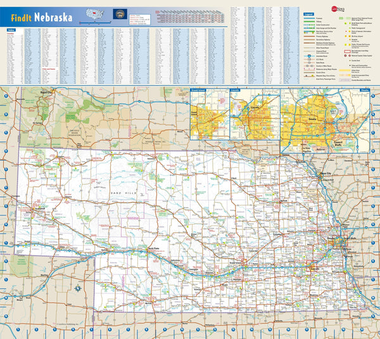Click the Scottsbluff city label
Viewport: 380px width, 339px height.
pyautogui.click(x=41, y=208)
